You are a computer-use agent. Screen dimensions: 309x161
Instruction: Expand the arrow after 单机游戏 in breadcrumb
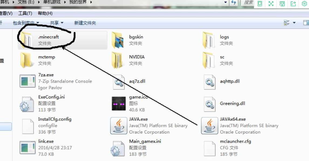[65, 2]
